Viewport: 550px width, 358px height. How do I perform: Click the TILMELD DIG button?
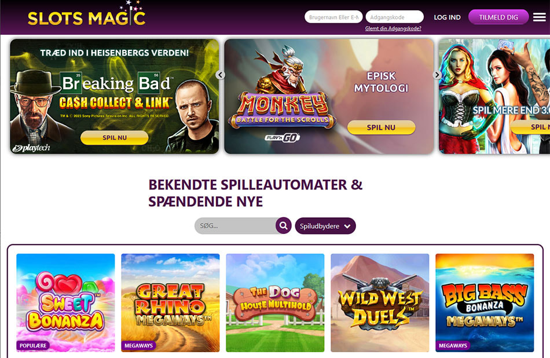click(498, 17)
